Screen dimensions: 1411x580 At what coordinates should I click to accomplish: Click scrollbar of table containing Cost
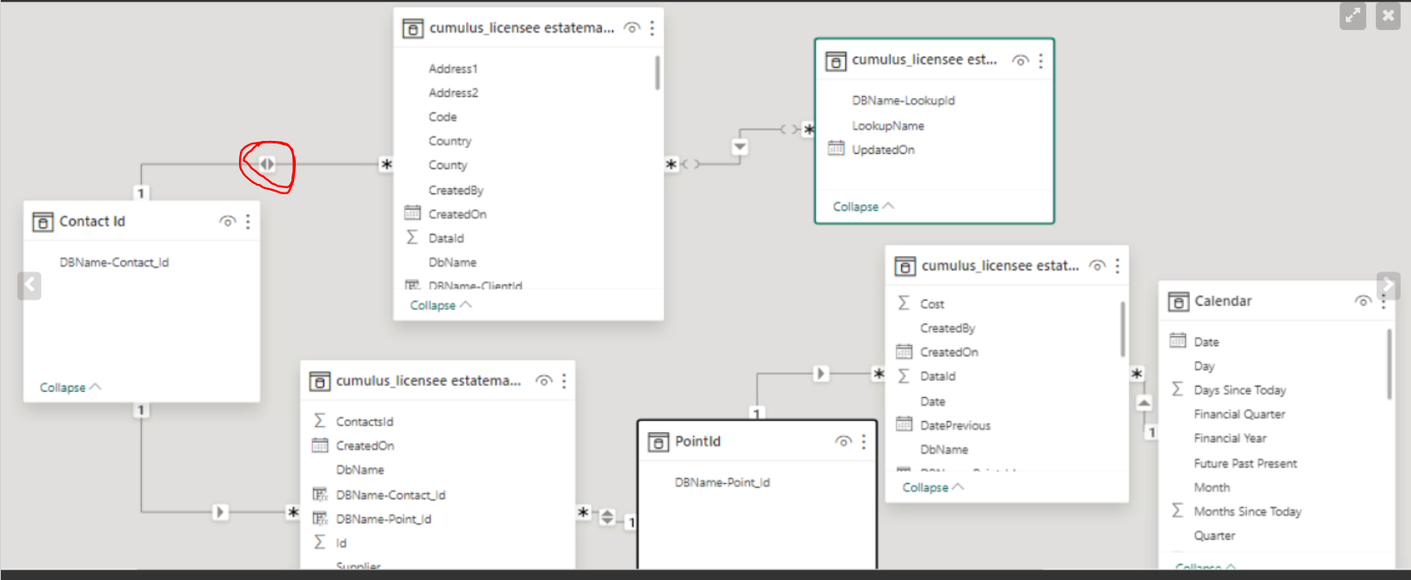pyautogui.click(x=1122, y=328)
